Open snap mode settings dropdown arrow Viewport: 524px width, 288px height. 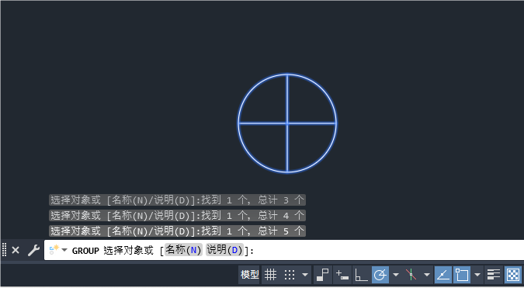(x=305, y=275)
